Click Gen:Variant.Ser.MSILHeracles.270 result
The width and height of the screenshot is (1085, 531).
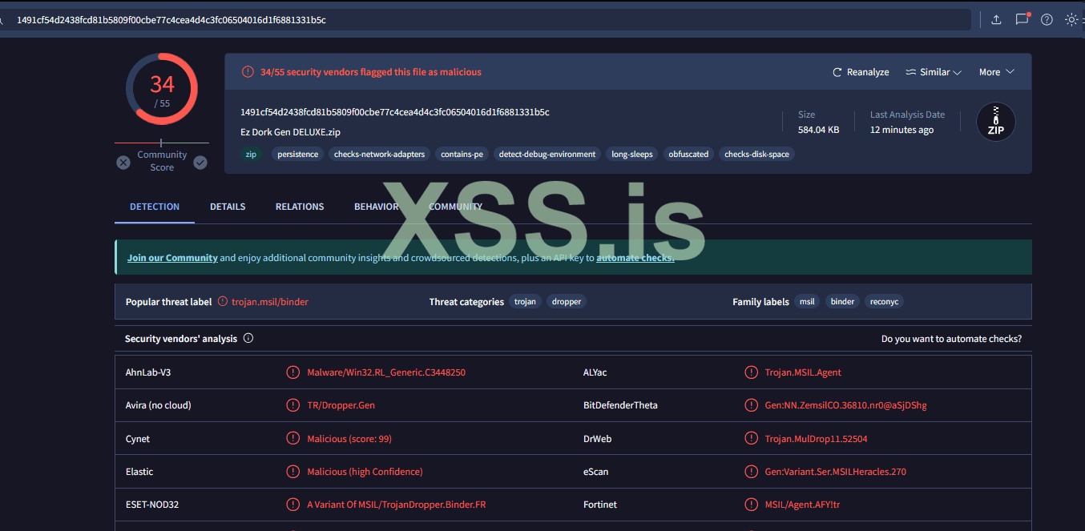tap(835, 472)
